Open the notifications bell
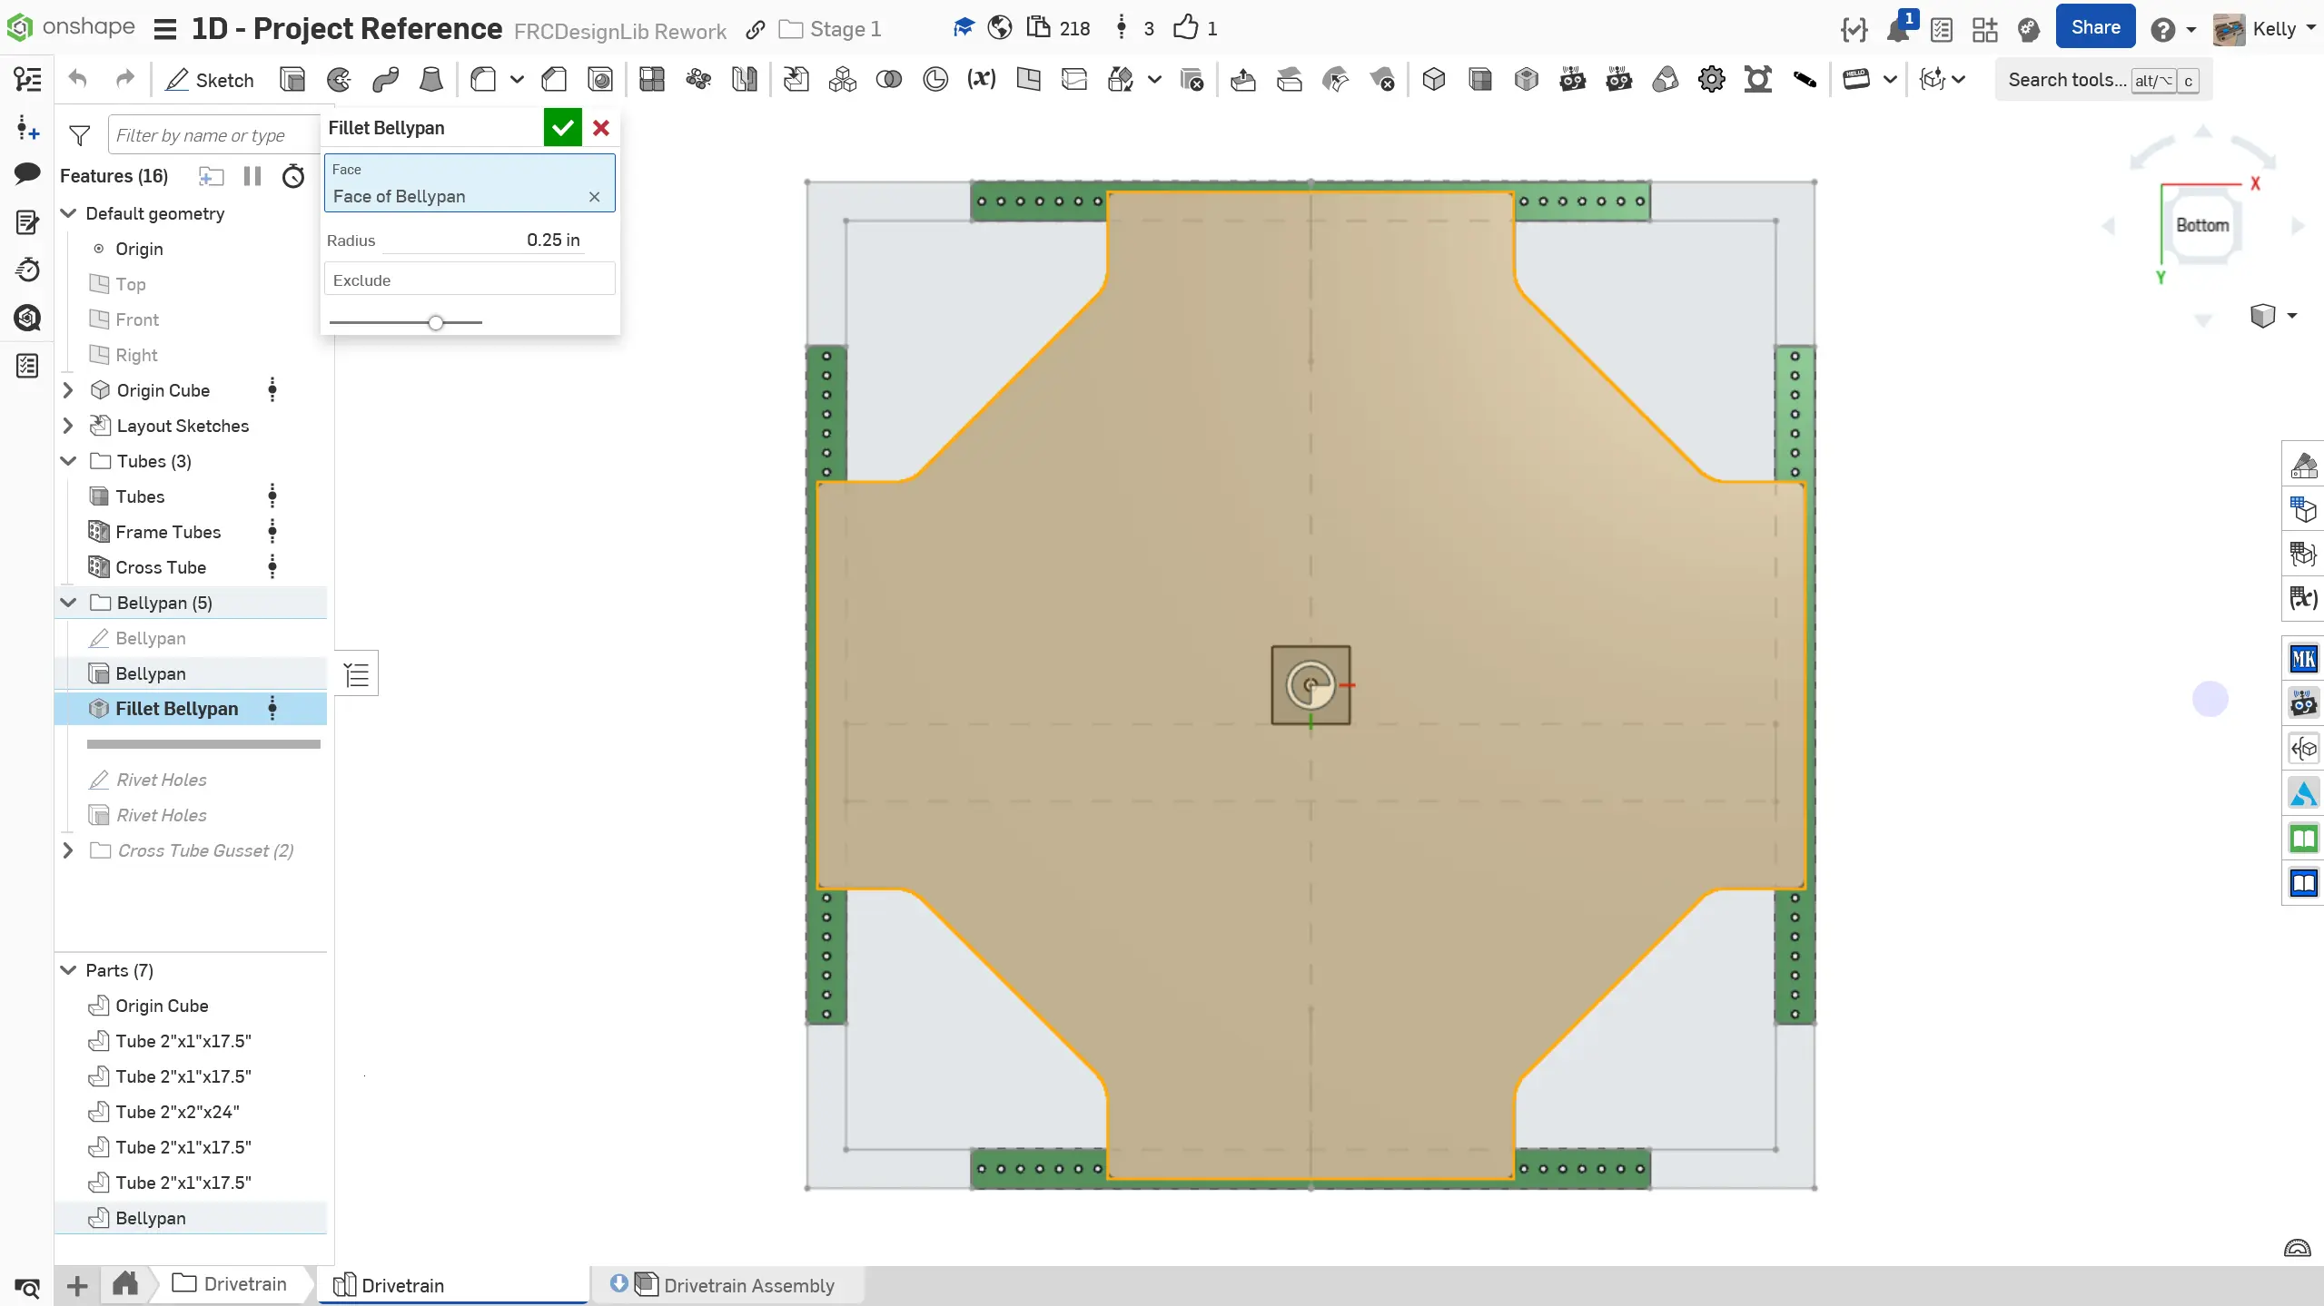 click(1897, 30)
